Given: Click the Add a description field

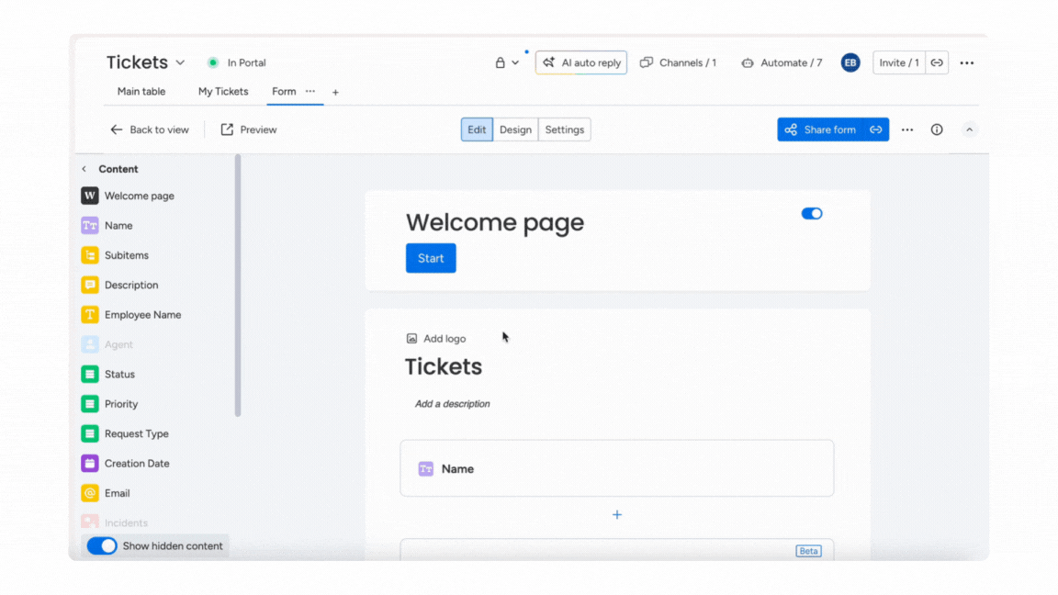Looking at the screenshot, I should click(x=452, y=404).
